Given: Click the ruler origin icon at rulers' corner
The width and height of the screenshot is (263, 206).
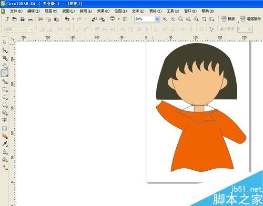Looking at the screenshot, I should click(12, 39).
